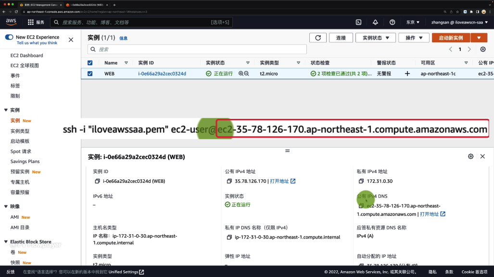Reload the browser page

tap(16, 12)
